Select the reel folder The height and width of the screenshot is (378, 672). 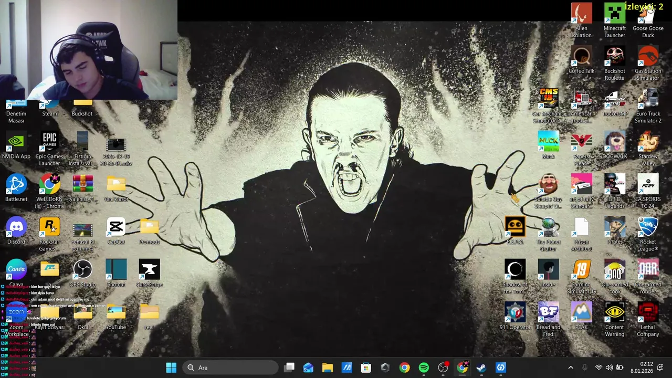click(x=149, y=316)
